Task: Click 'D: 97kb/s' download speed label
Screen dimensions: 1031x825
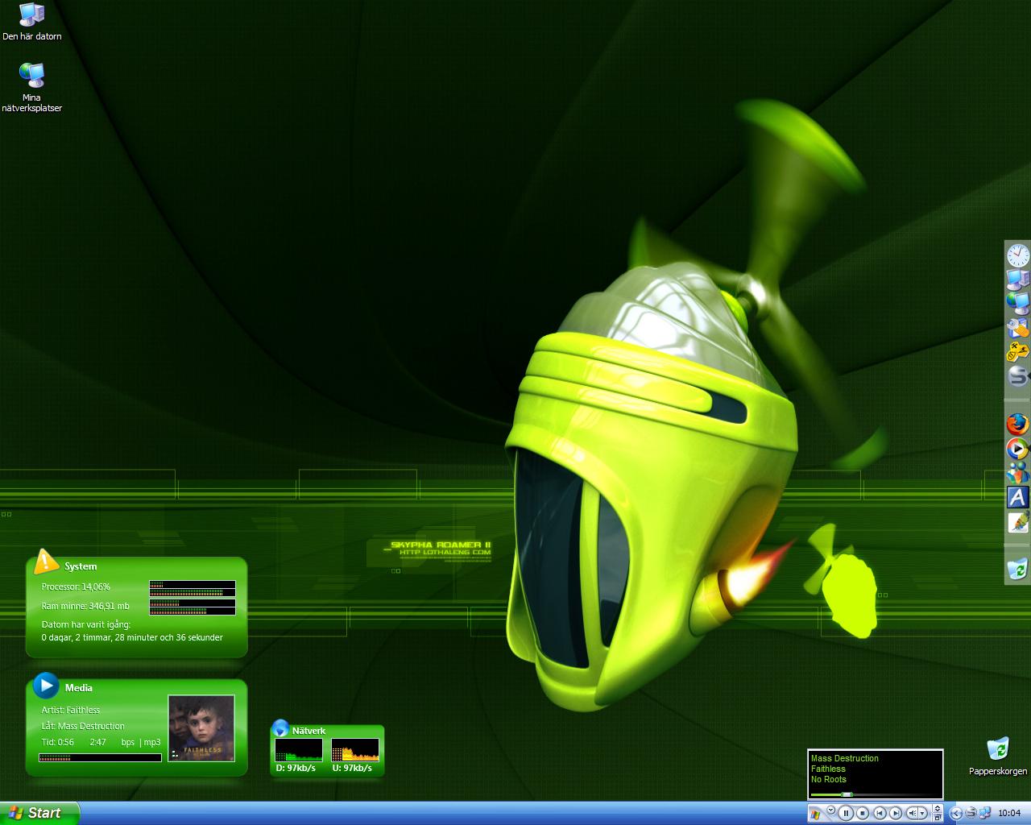Action: click(x=296, y=768)
